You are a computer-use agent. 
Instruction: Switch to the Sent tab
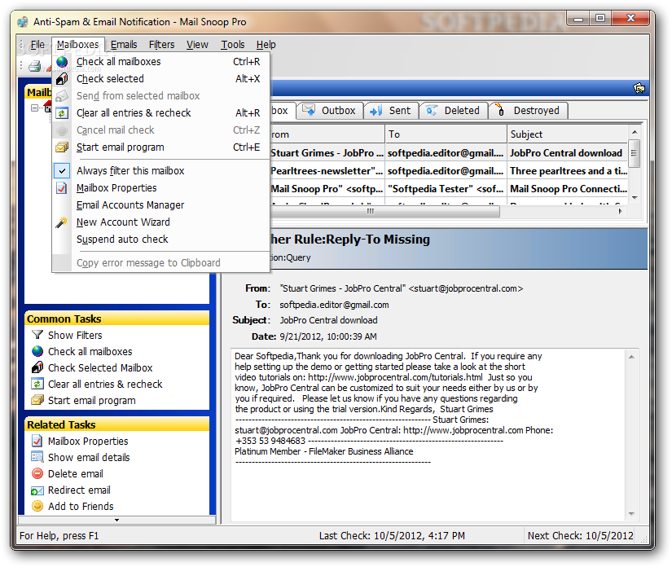click(392, 111)
